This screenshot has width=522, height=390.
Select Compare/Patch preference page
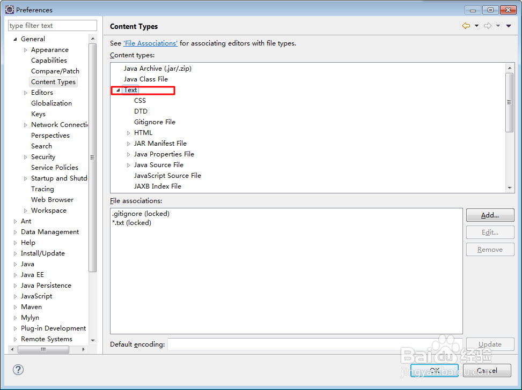(x=55, y=71)
